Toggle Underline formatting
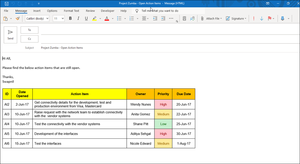Image resolution: width=300 pixels, height=164 pixels. pos(86,19)
